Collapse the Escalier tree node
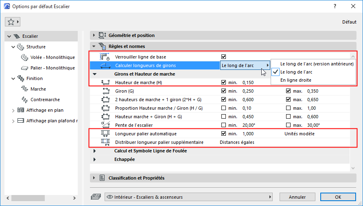The width and height of the screenshot is (363, 206). (x=9, y=36)
